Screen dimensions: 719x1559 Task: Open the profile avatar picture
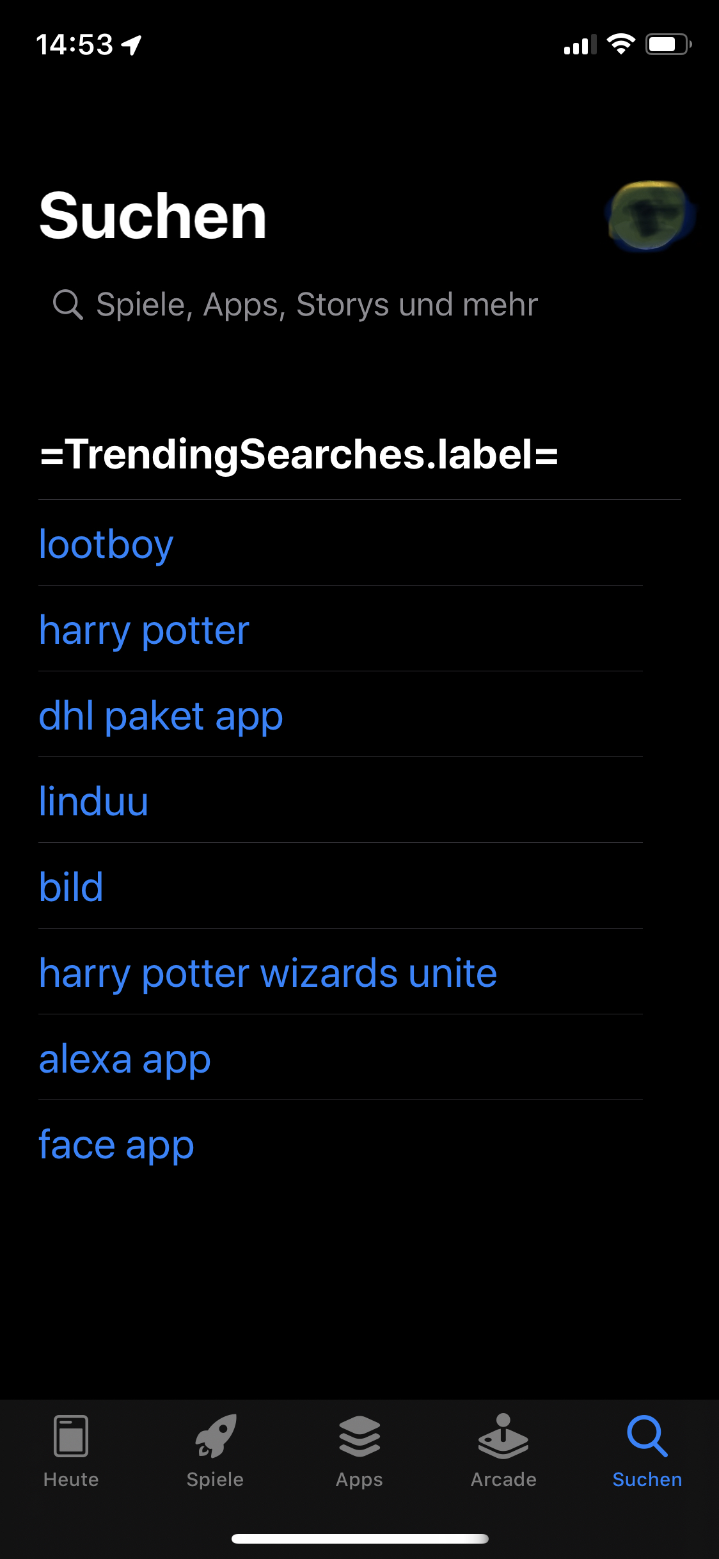point(649,216)
